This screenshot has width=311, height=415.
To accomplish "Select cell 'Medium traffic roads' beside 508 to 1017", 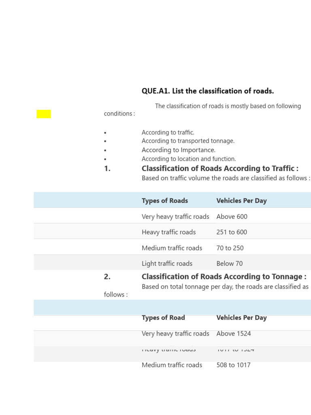I will point(172,365).
